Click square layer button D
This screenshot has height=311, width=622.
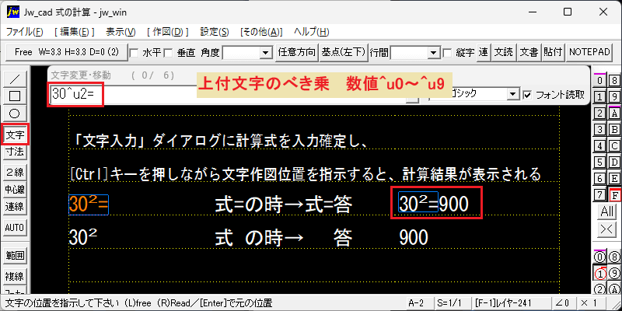tap(614, 162)
